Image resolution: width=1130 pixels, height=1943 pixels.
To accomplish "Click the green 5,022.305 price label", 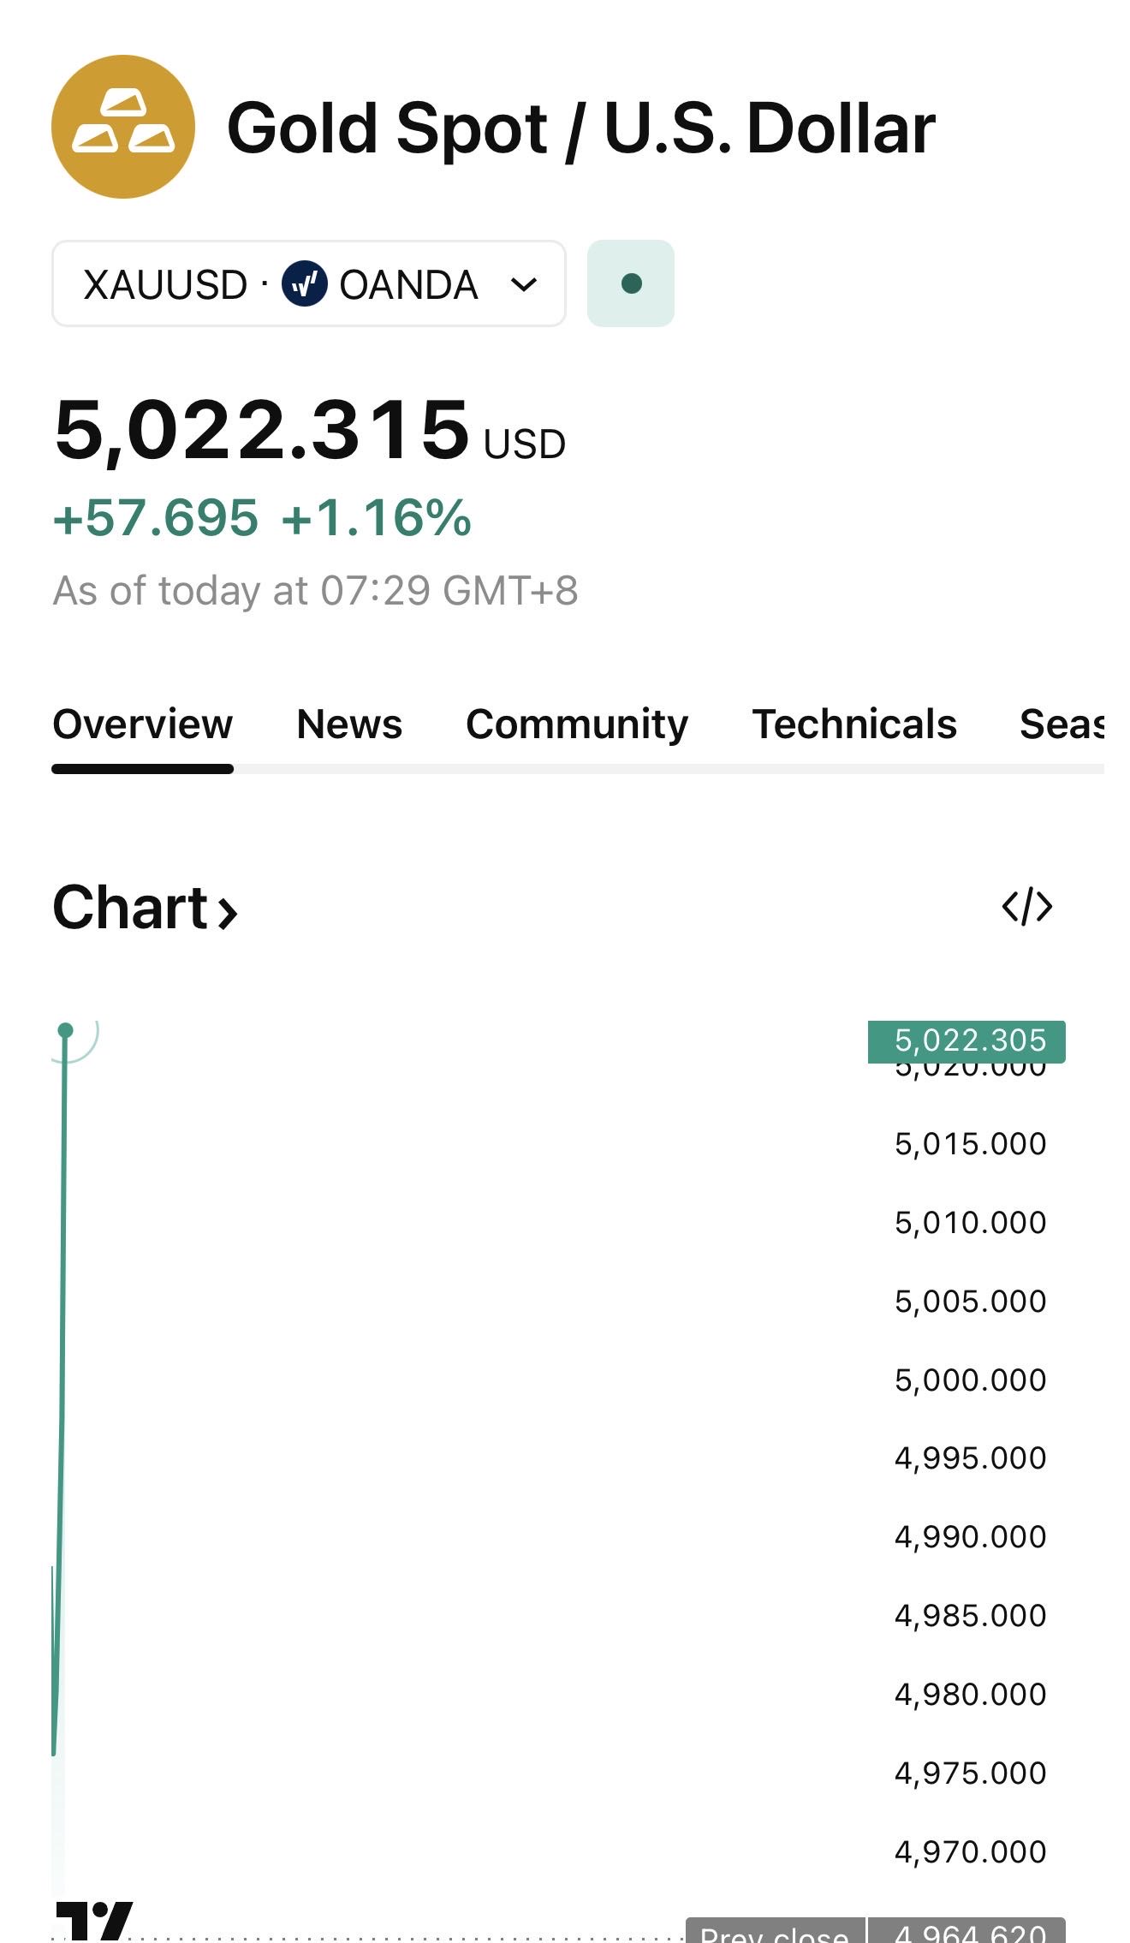I will click(967, 1040).
